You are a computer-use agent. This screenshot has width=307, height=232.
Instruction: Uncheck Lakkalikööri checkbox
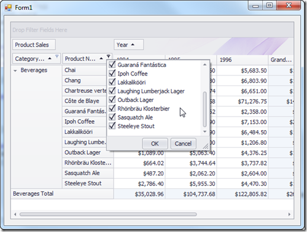[112, 82]
